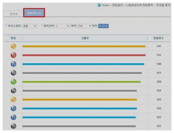Click the blue graph bar for number 20

click(83, 64)
